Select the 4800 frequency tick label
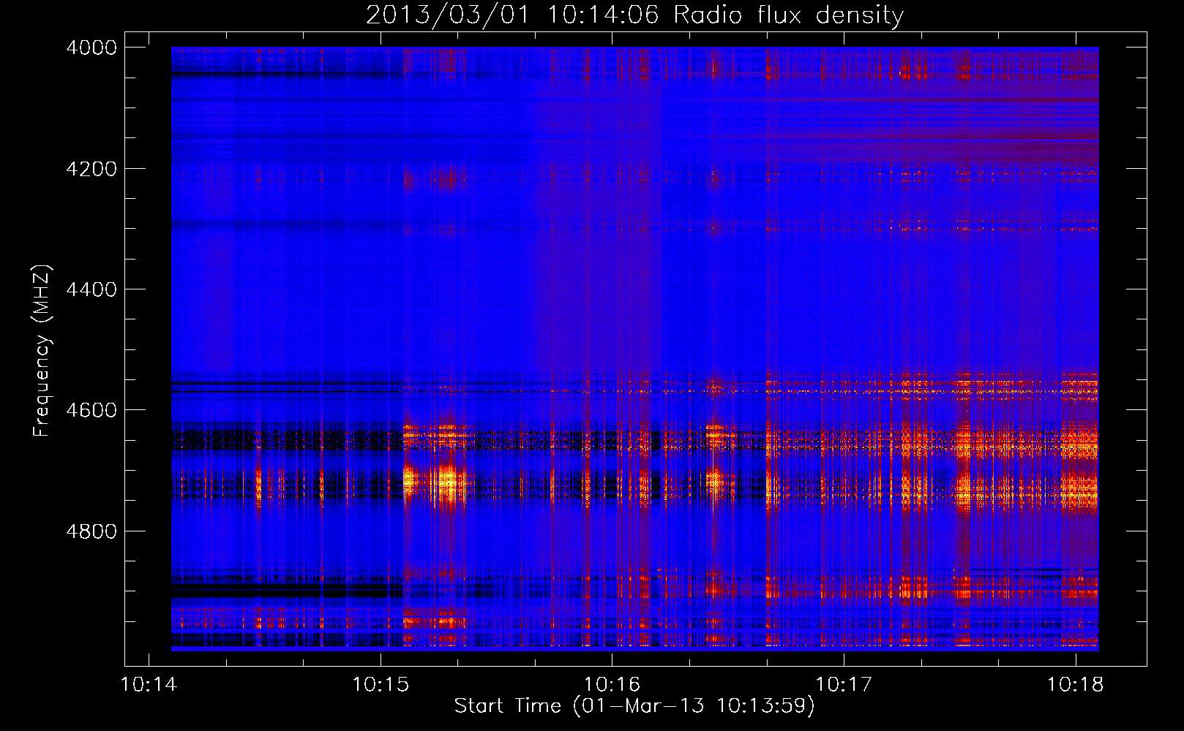Image resolution: width=1184 pixels, height=731 pixels. 91,531
